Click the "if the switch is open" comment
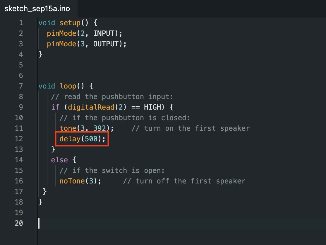The width and height of the screenshot is (326, 245). (112, 171)
